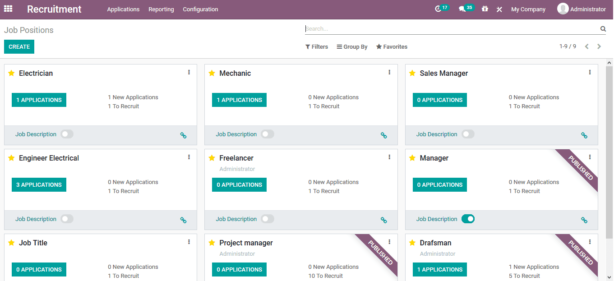This screenshot has width=614, height=281.
Task: Toggle favorite star on Drafsman card
Action: [412, 243]
